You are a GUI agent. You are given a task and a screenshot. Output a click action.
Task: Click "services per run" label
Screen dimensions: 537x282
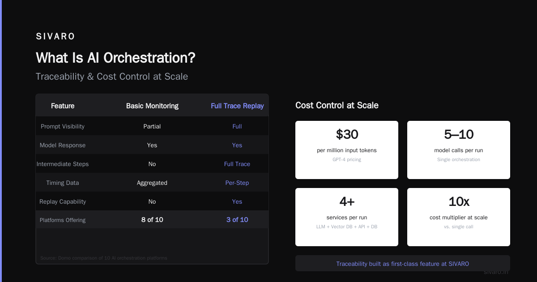[x=347, y=218]
